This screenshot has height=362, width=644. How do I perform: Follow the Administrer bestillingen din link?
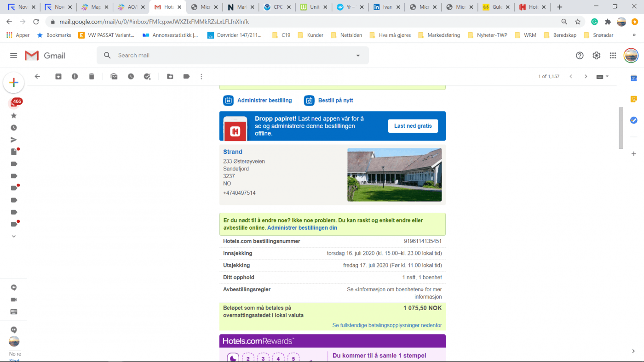(302, 228)
